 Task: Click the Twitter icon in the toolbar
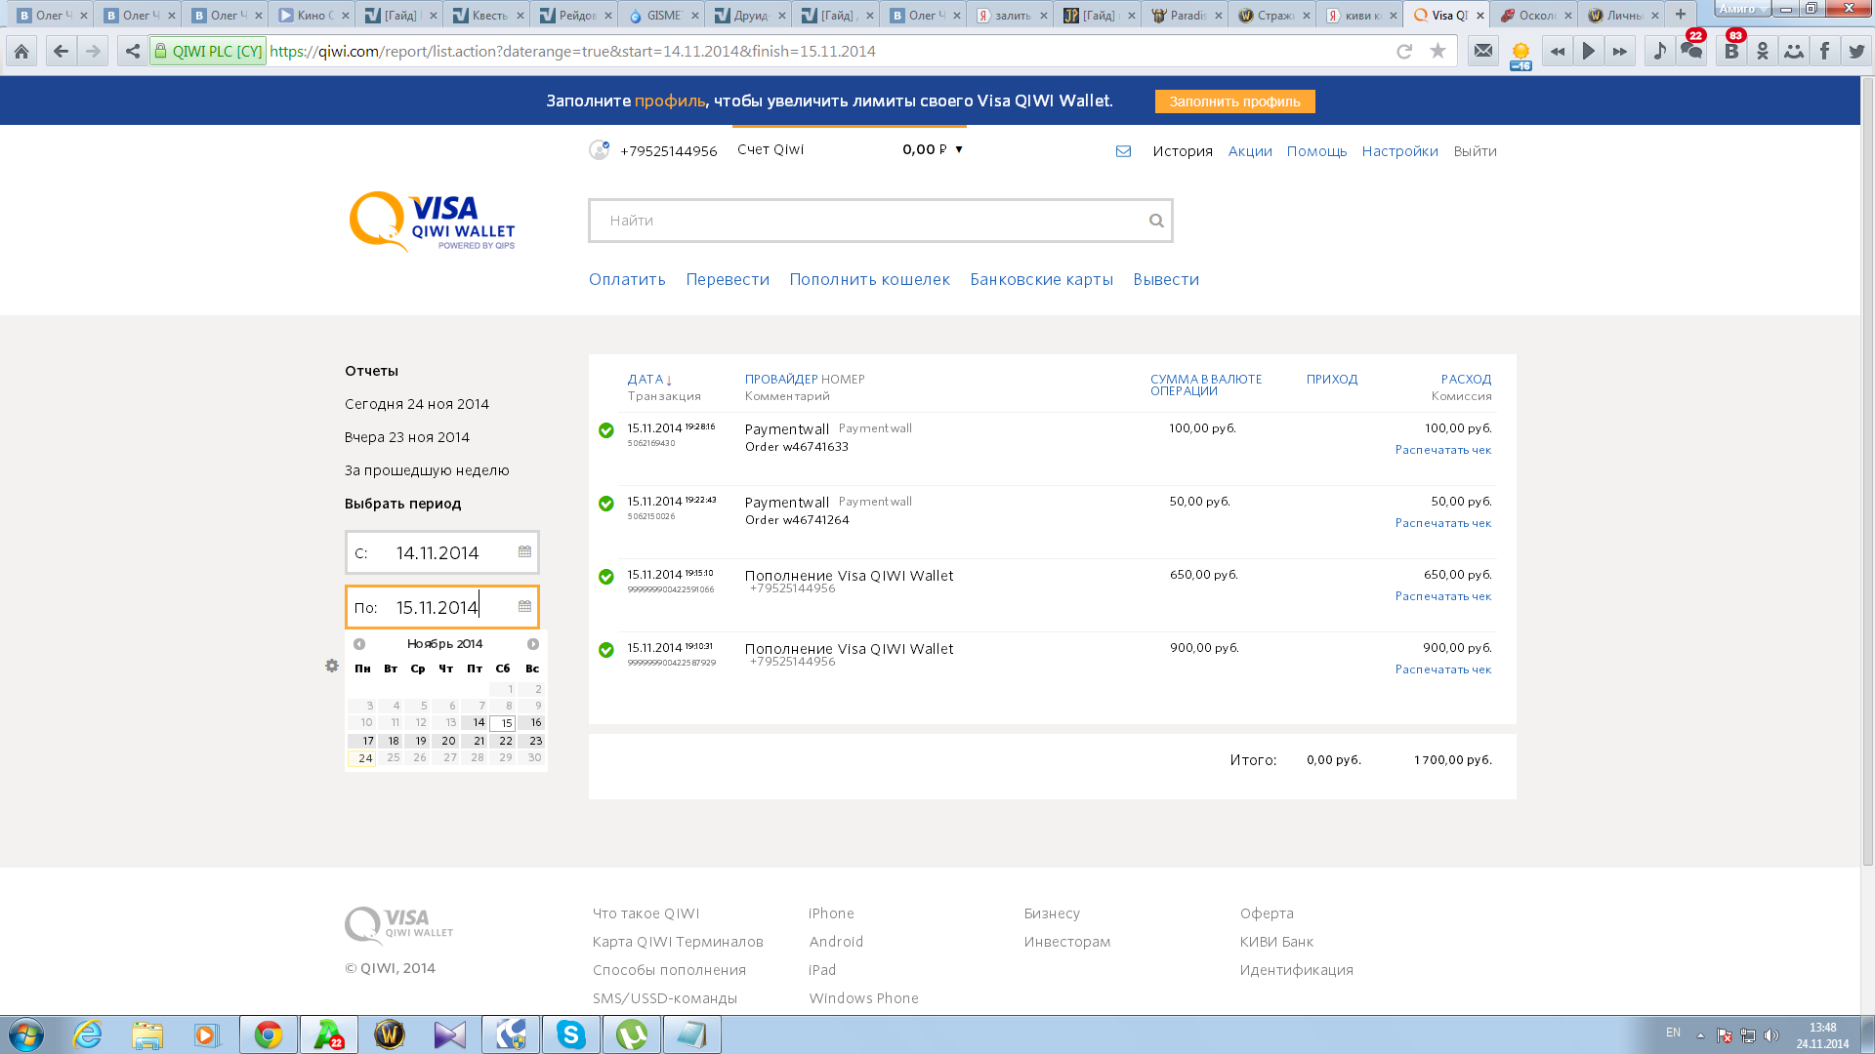click(1855, 52)
